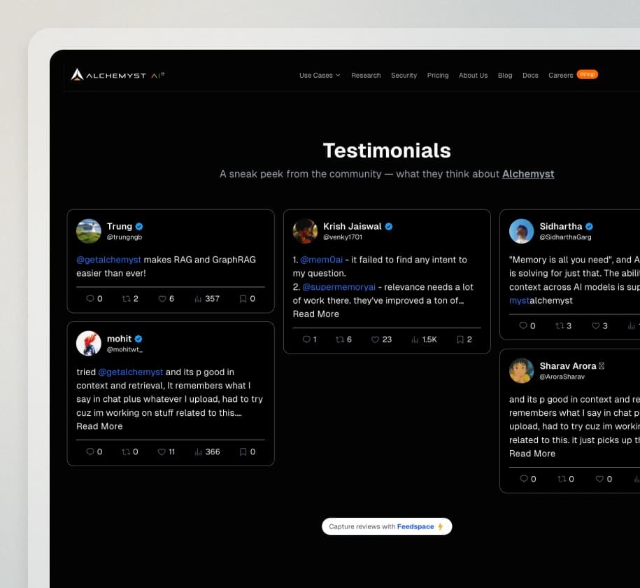Viewport: 640px width, 588px height.
Task: Click the Alchemyst AI logo in the navbar
Action: (x=116, y=75)
